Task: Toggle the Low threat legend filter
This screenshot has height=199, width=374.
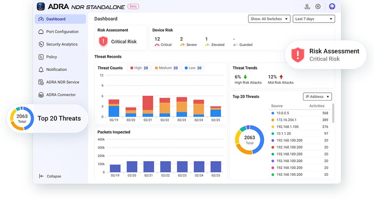Action: tap(193, 68)
